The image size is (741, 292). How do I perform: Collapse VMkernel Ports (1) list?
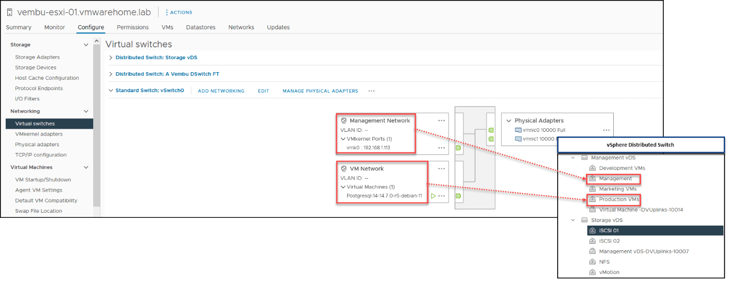pos(343,139)
